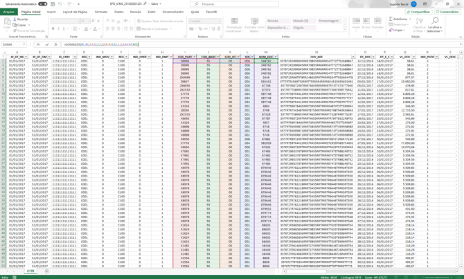Click the Insert Function fx icon

click(55, 44)
